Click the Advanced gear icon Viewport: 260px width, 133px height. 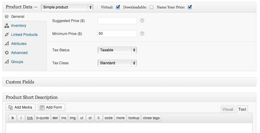tap(7, 53)
